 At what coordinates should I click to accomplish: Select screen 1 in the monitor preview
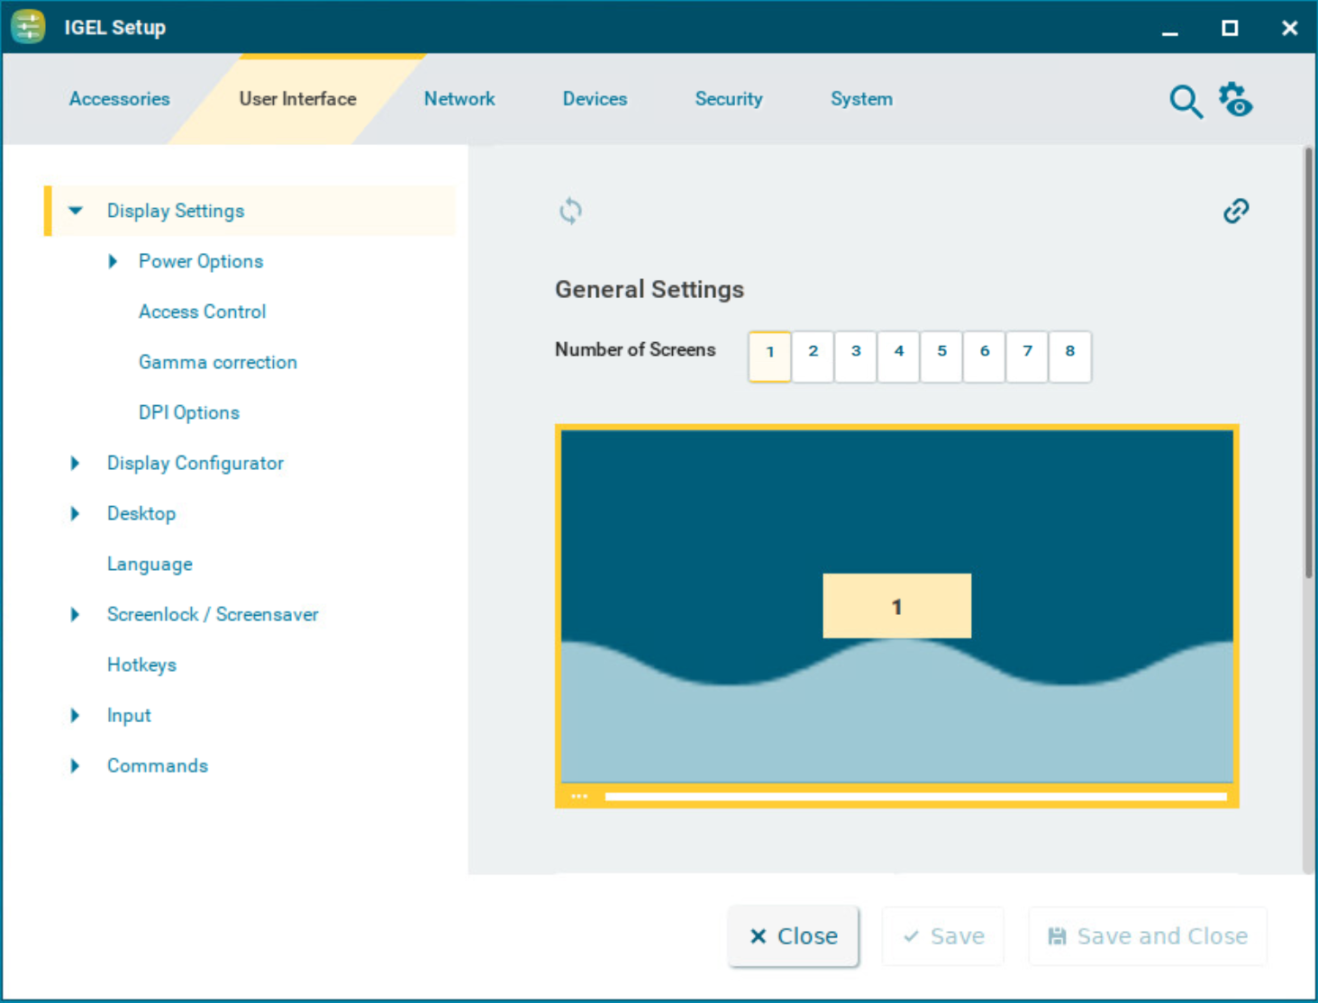[x=896, y=606]
